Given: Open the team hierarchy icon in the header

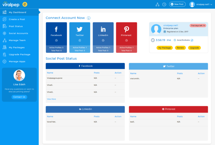Looking at the screenshot, I should pyautogui.click(x=158, y=4).
